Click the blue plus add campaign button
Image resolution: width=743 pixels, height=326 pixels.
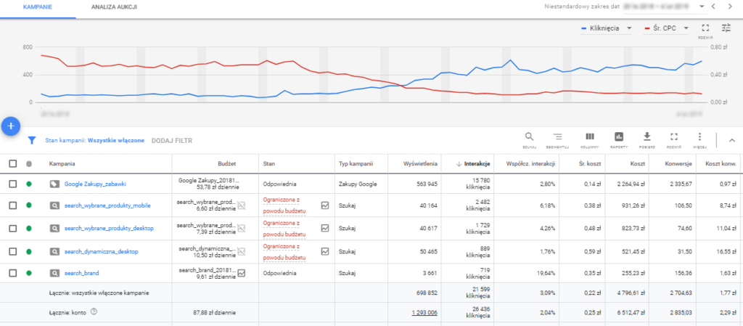click(x=11, y=126)
